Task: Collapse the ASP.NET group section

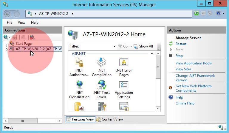Action: coord(152,54)
